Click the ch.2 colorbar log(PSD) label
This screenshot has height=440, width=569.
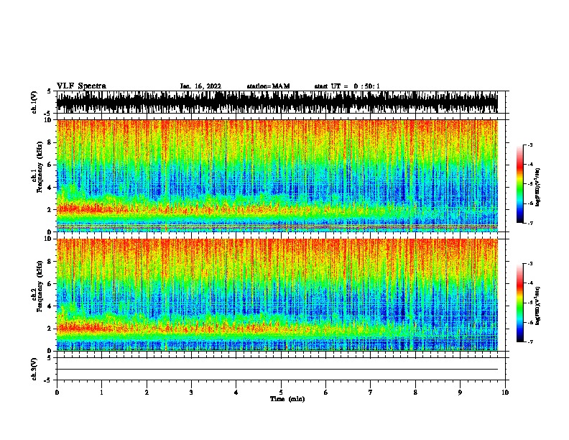click(538, 306)
